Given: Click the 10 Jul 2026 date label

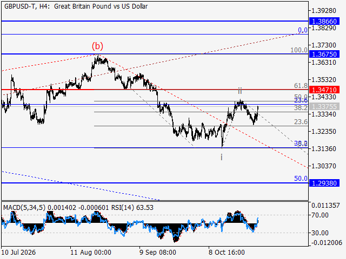Looking at the screenshot, I should pyautogui.click(x=18, y=252).
